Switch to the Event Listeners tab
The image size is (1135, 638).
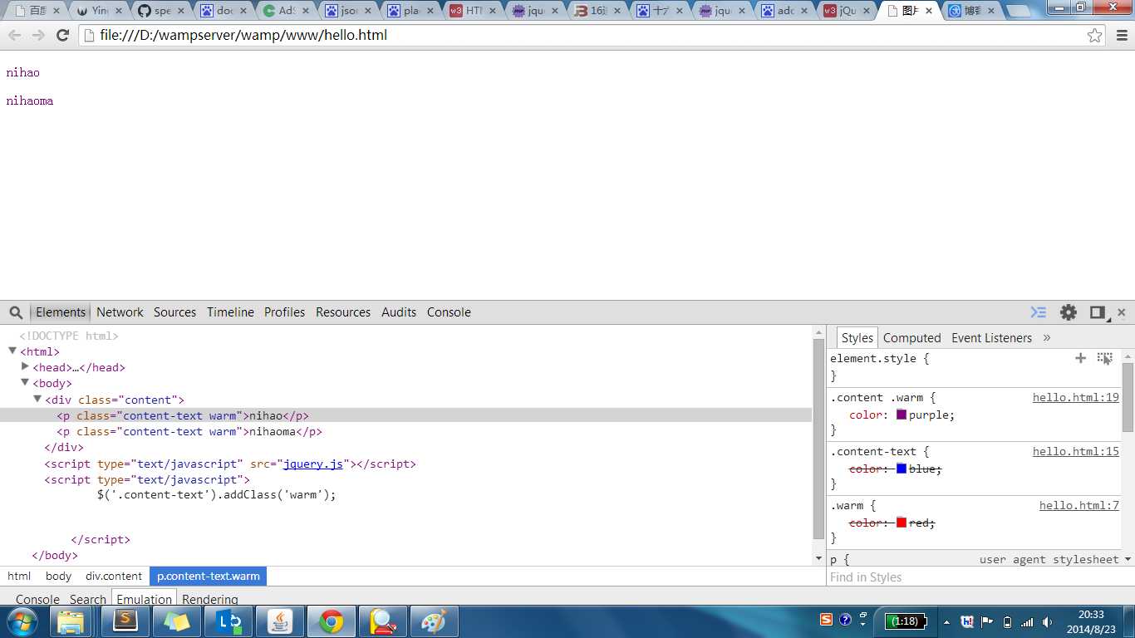coord(991,338)
